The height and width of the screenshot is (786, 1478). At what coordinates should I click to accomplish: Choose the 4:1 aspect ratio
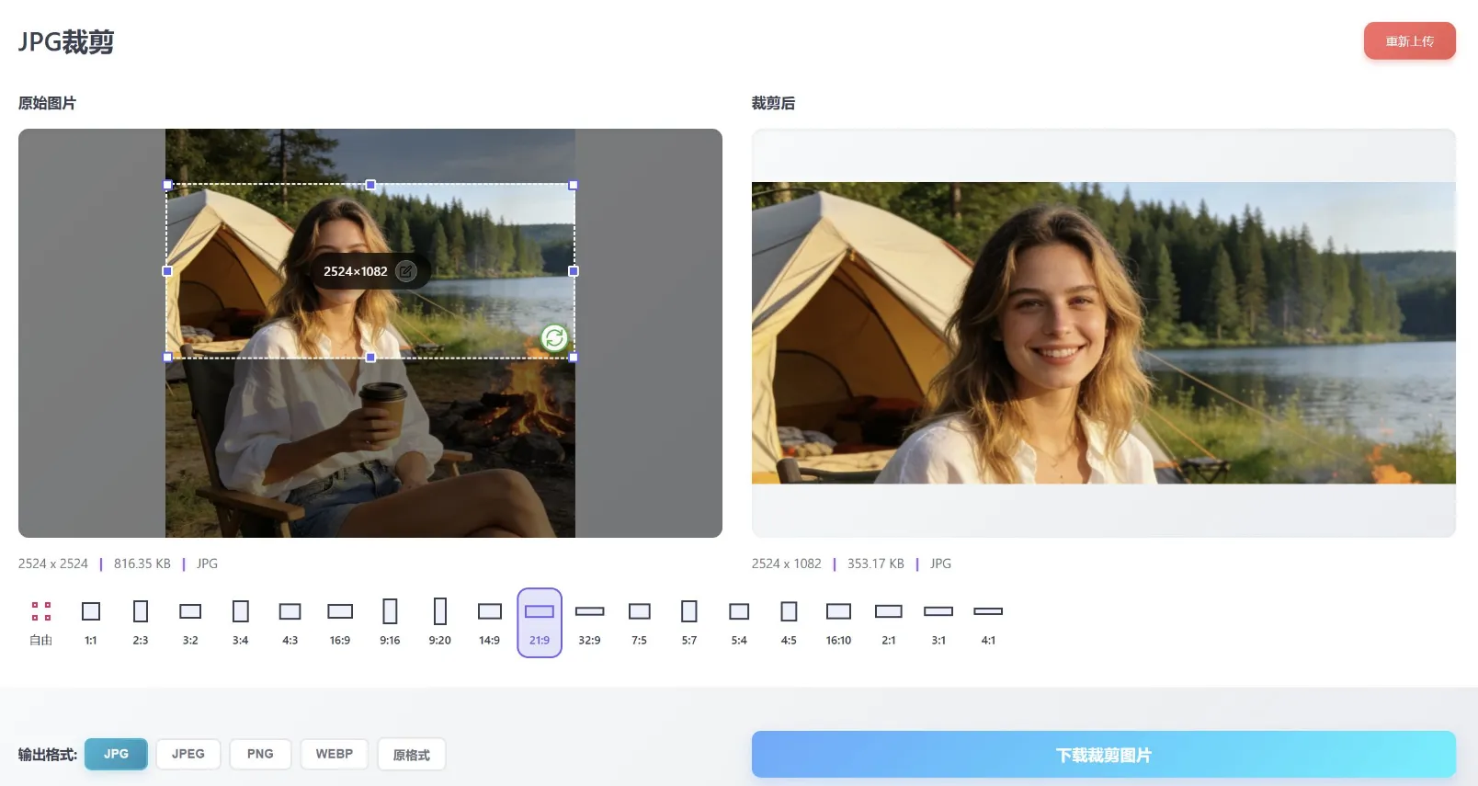coord(988,622)
